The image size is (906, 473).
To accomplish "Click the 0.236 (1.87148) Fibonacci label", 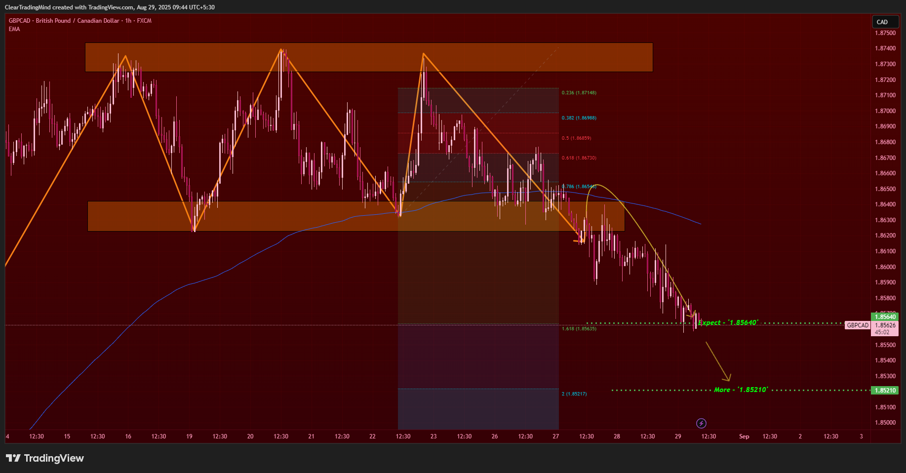I will coord(579,93).
